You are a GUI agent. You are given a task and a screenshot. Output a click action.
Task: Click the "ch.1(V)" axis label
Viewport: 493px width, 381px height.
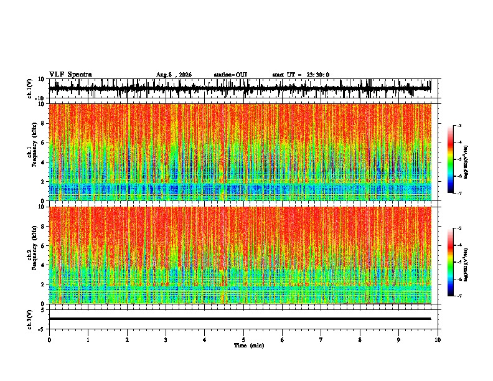(30, 88)
